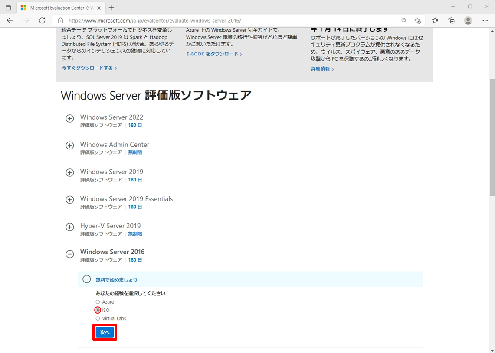Open the tab actions menu icon
This screenshot has width=495, height=353.
pos(8,8)
